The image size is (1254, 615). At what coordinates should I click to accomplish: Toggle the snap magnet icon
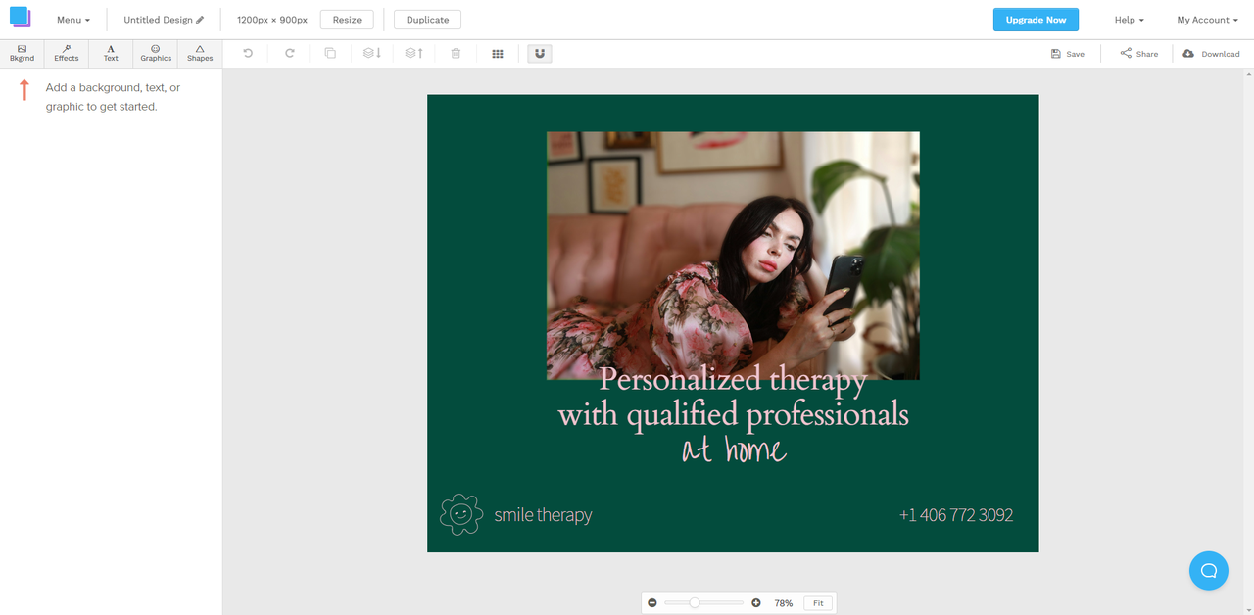(540, 53)
